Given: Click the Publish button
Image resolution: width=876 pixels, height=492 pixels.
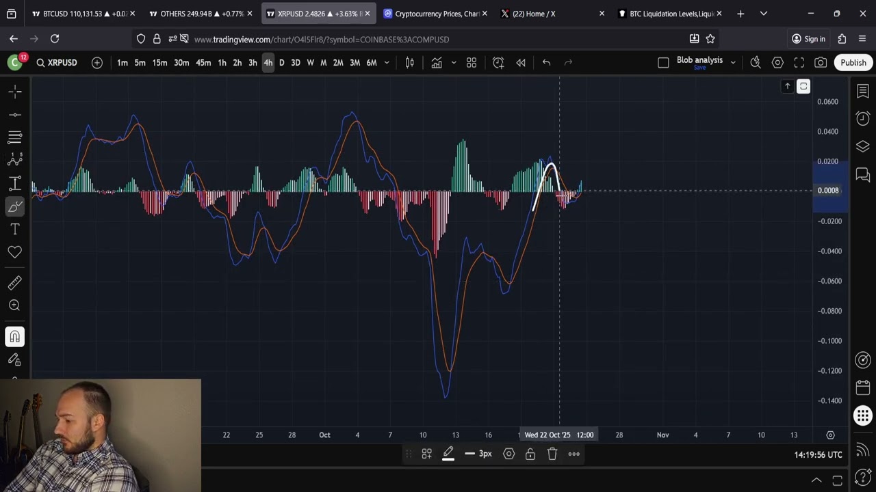Looking at the screenshot, I should [x=853, y=63].
